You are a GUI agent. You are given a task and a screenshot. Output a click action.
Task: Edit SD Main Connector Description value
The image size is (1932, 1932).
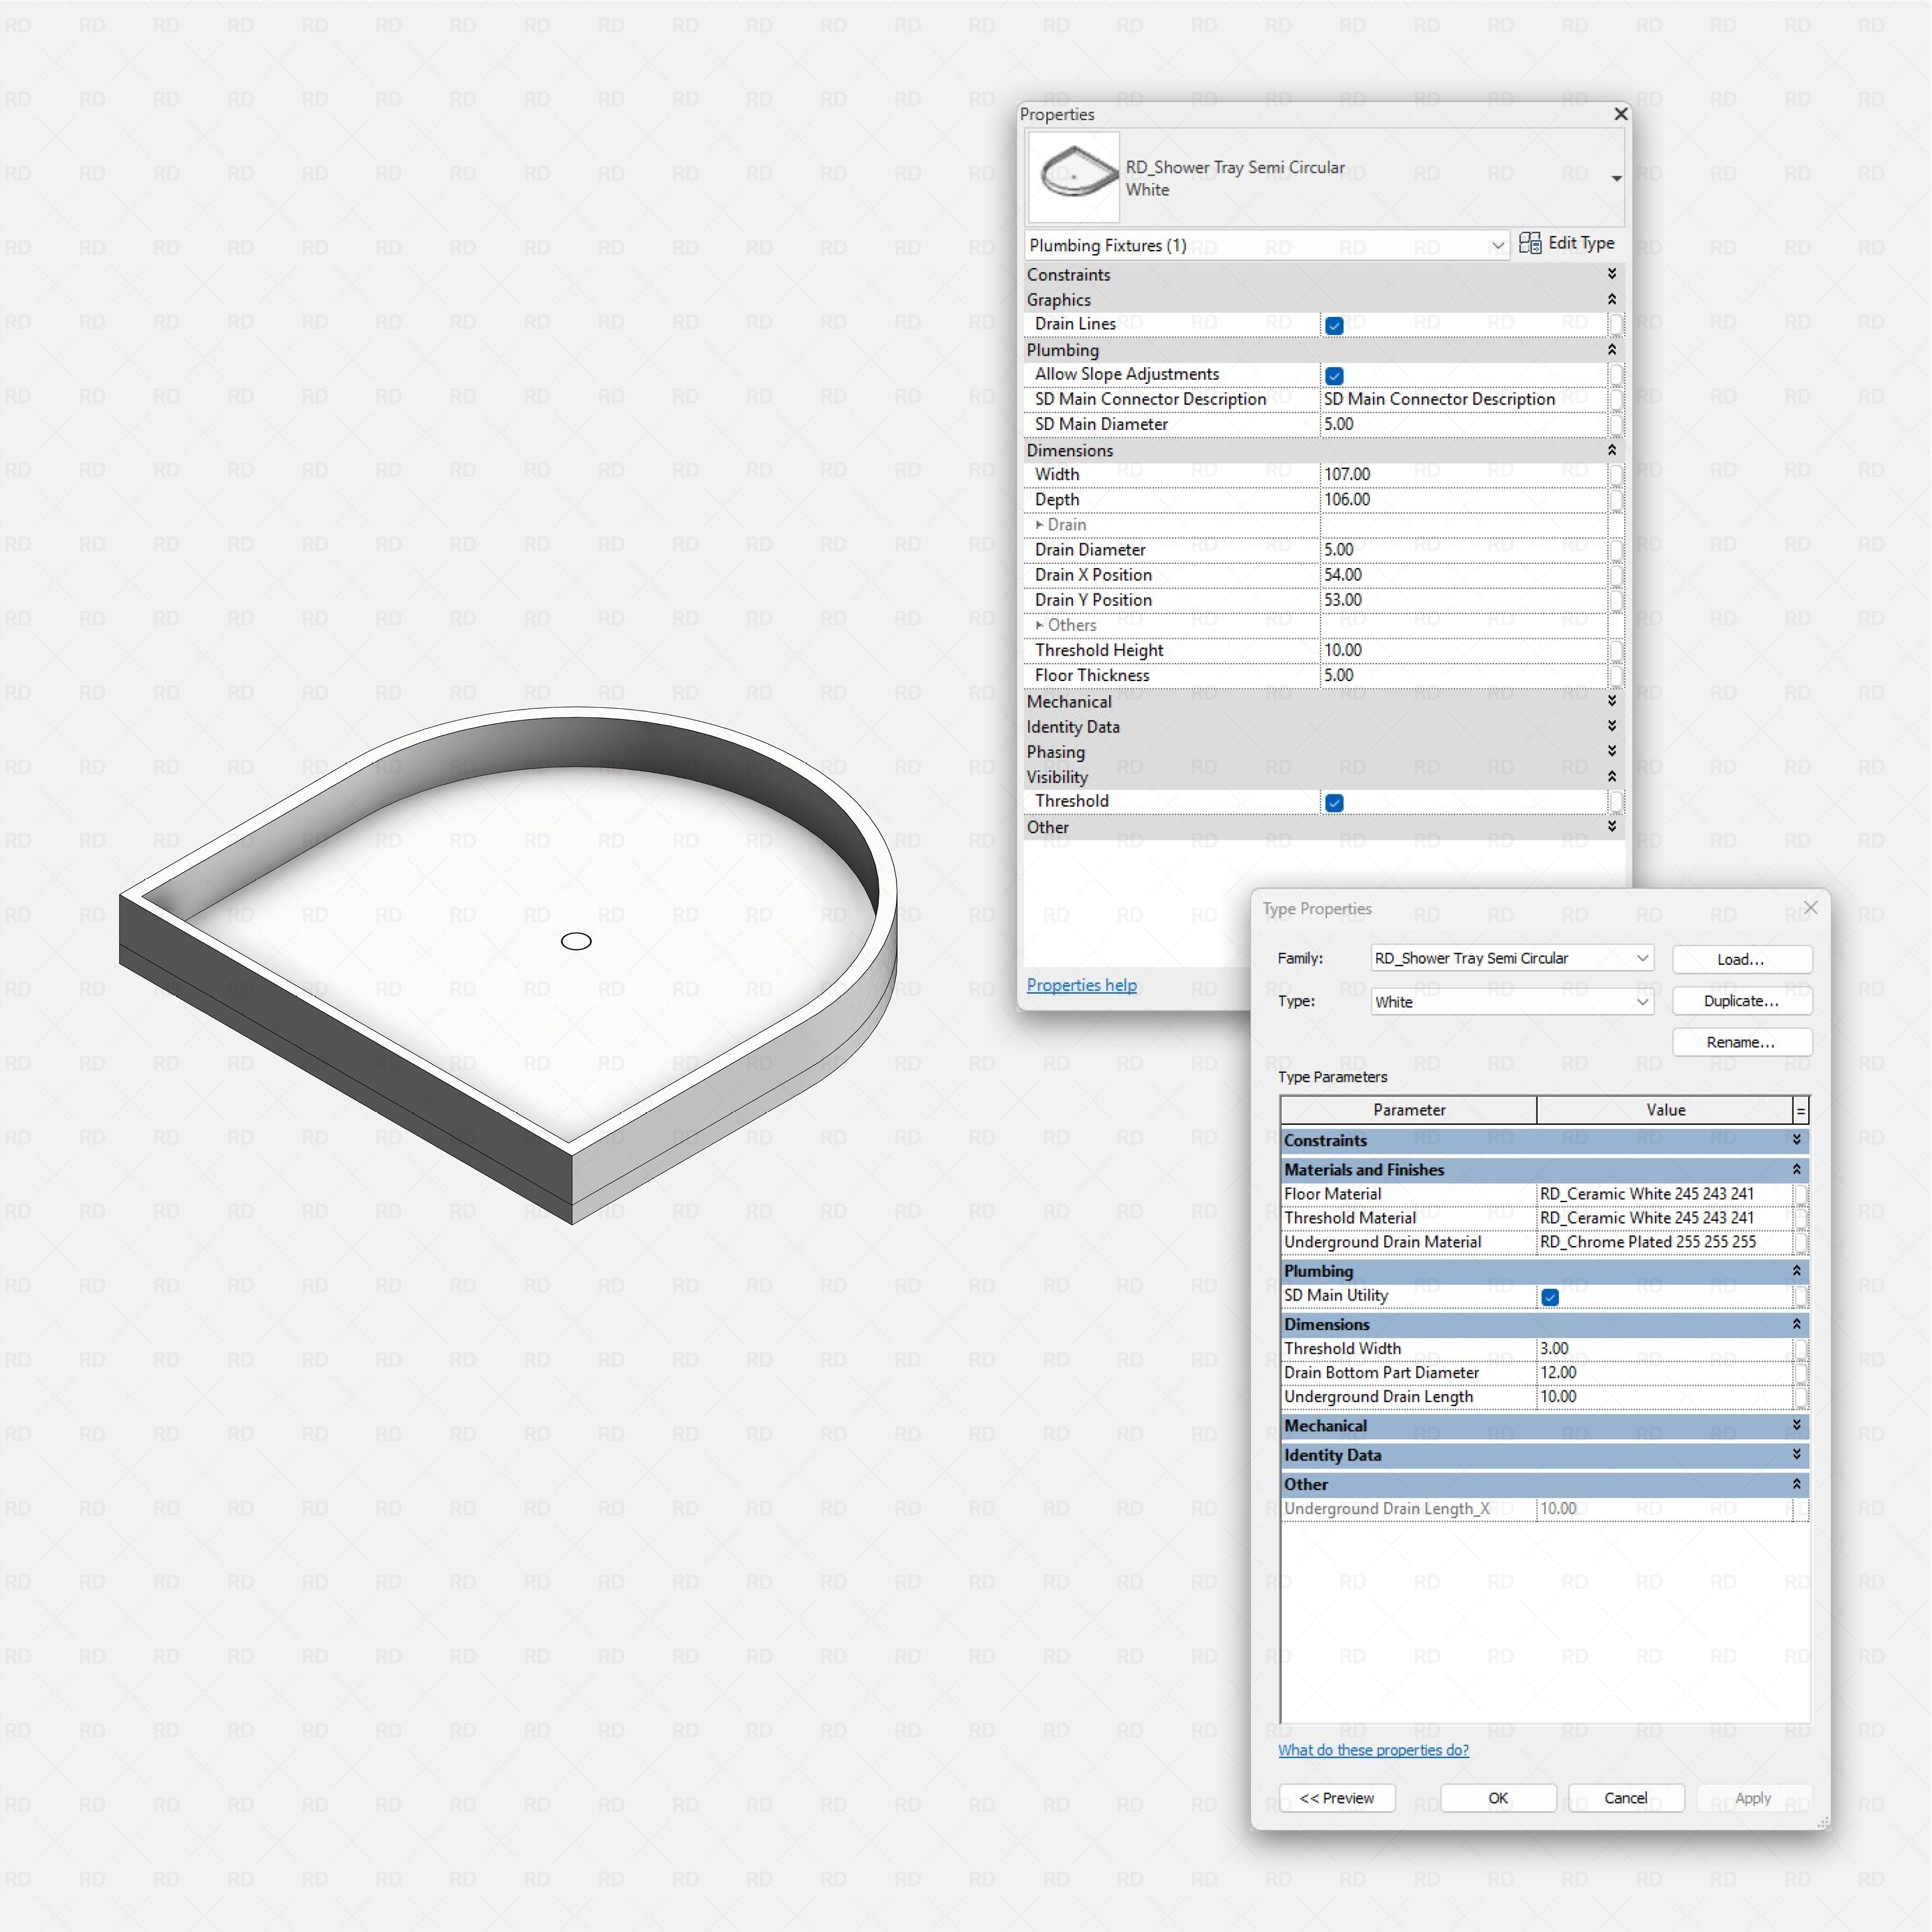point(1463,399)
